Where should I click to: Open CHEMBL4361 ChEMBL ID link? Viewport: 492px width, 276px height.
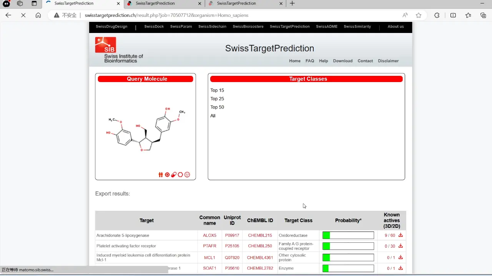(x=260, y=258)
